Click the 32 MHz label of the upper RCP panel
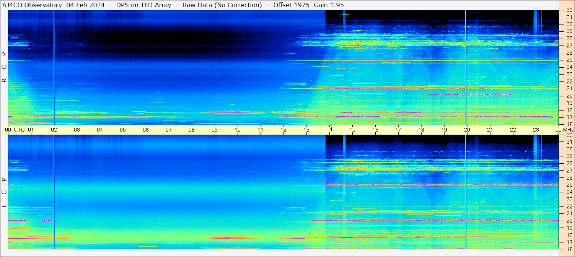The width and height of the screenshot is (575, 257). click(569, 10)
